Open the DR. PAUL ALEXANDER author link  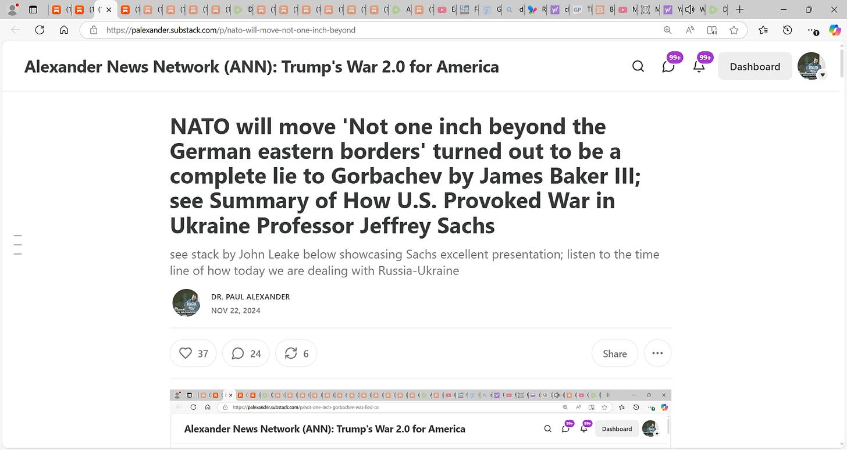[250, 297]
